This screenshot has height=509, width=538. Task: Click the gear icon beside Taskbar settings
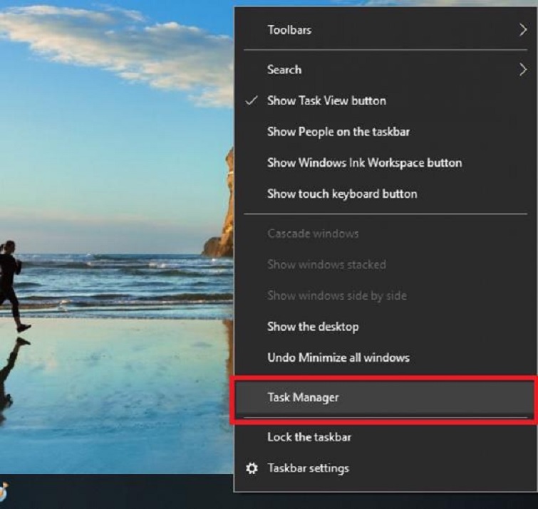click(x=252, y=468)
